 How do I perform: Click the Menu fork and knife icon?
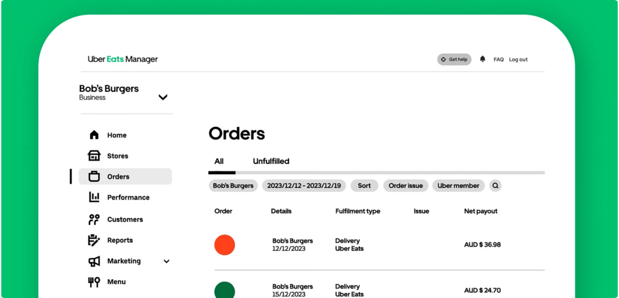(x=94, y=282)
